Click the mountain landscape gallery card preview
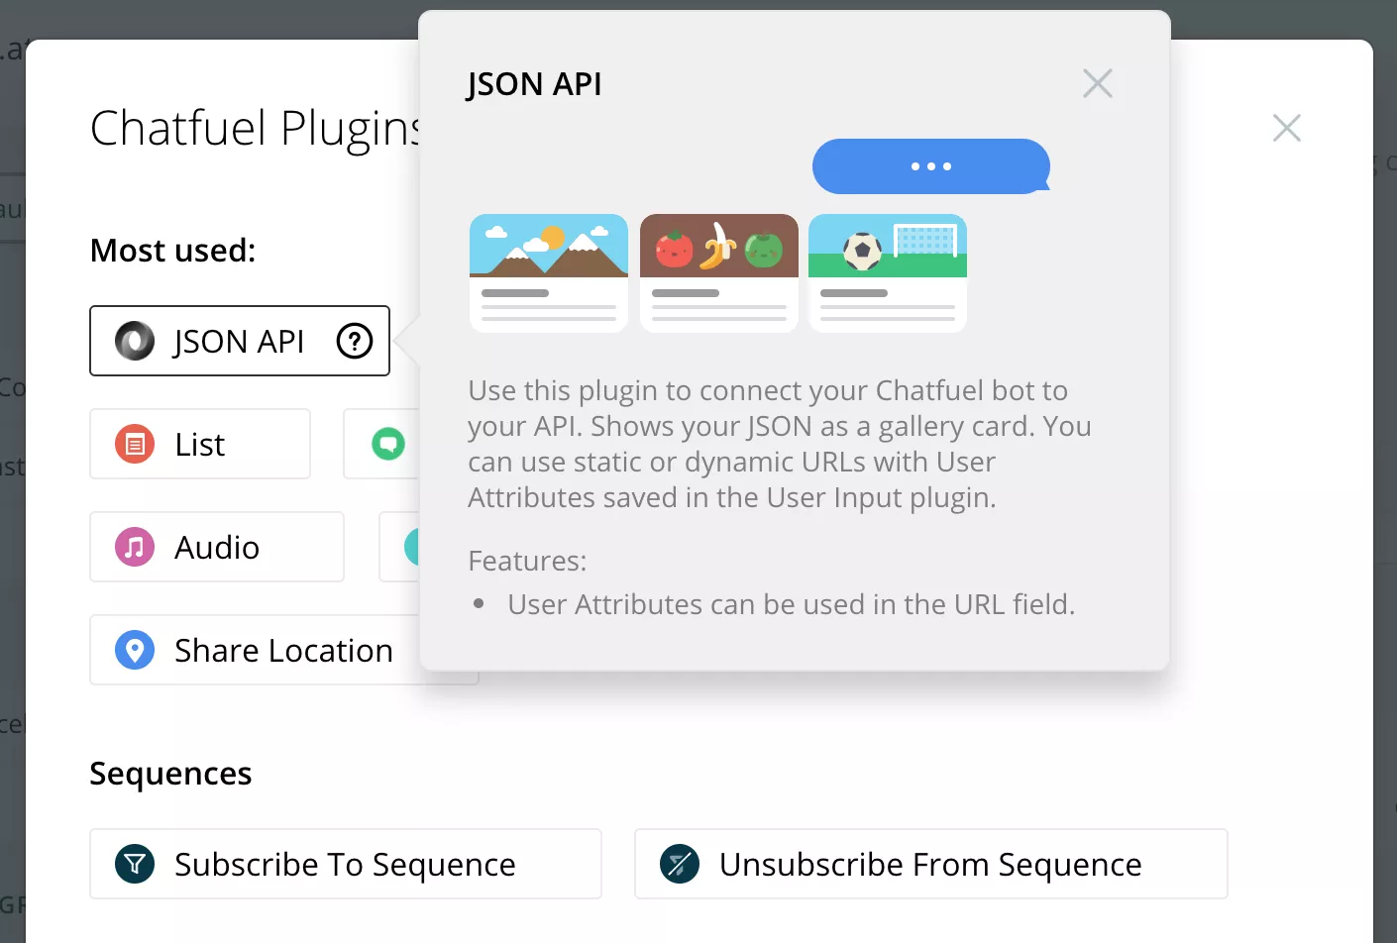Image resolution: width=1397 pixels, height=943 pixels. [548, 272]
